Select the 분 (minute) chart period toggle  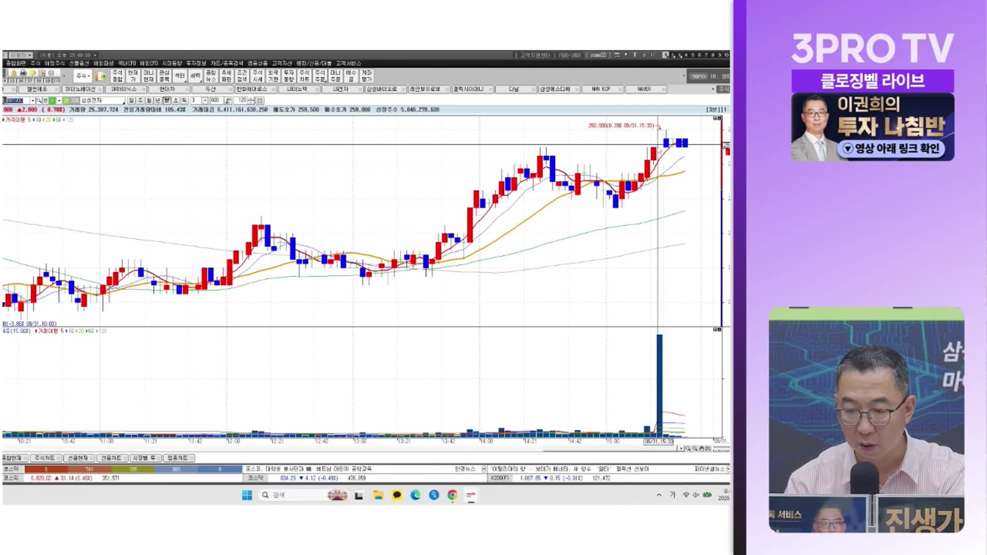167,100
